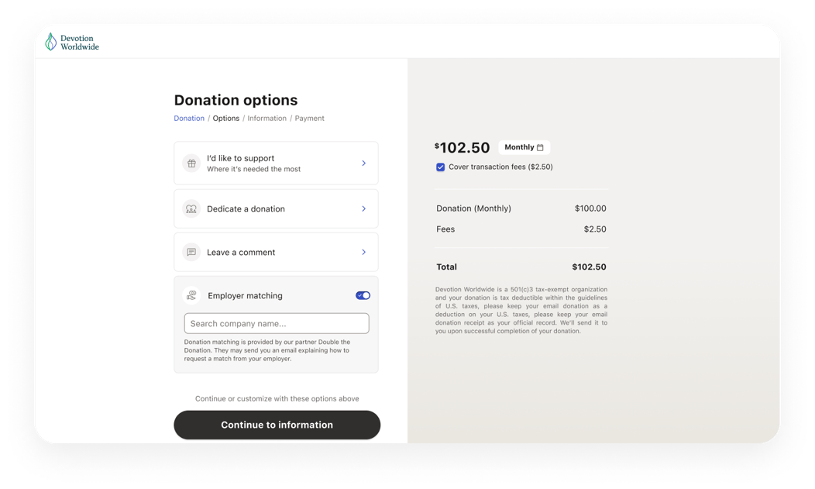
Task: Uncheck Cover transaction fees ($2.50)
Action: (x=440, y=167)
